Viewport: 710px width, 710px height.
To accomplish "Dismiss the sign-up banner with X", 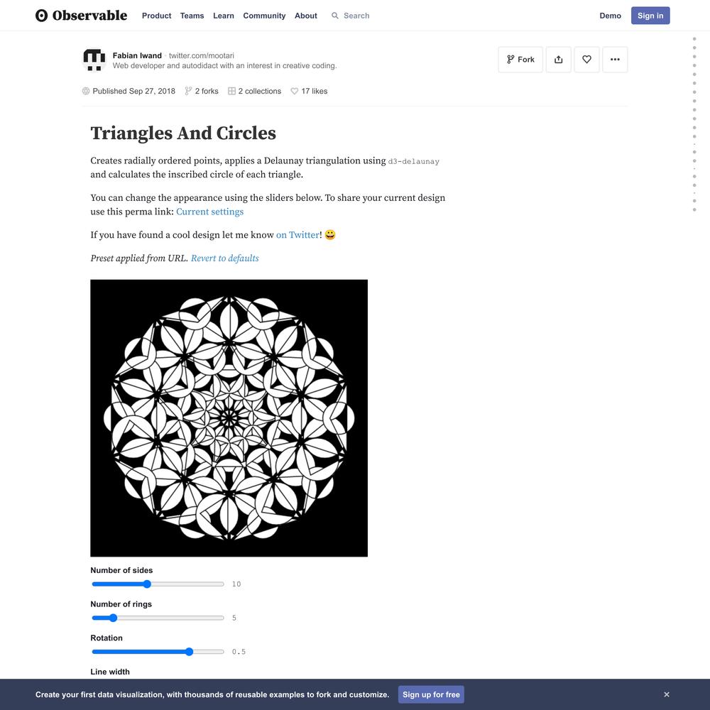I will point(667,694).
